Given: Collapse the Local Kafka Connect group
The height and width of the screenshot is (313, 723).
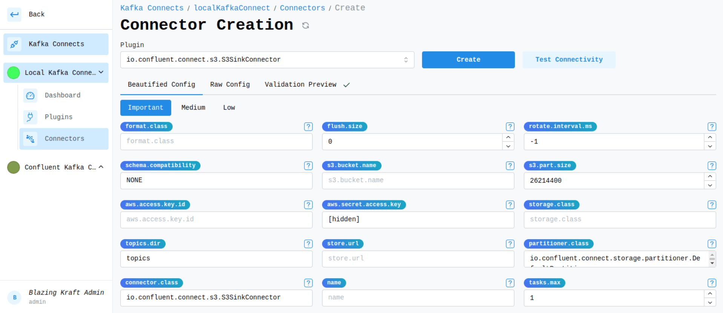Looking at the screenshot, I should [101, 72].
